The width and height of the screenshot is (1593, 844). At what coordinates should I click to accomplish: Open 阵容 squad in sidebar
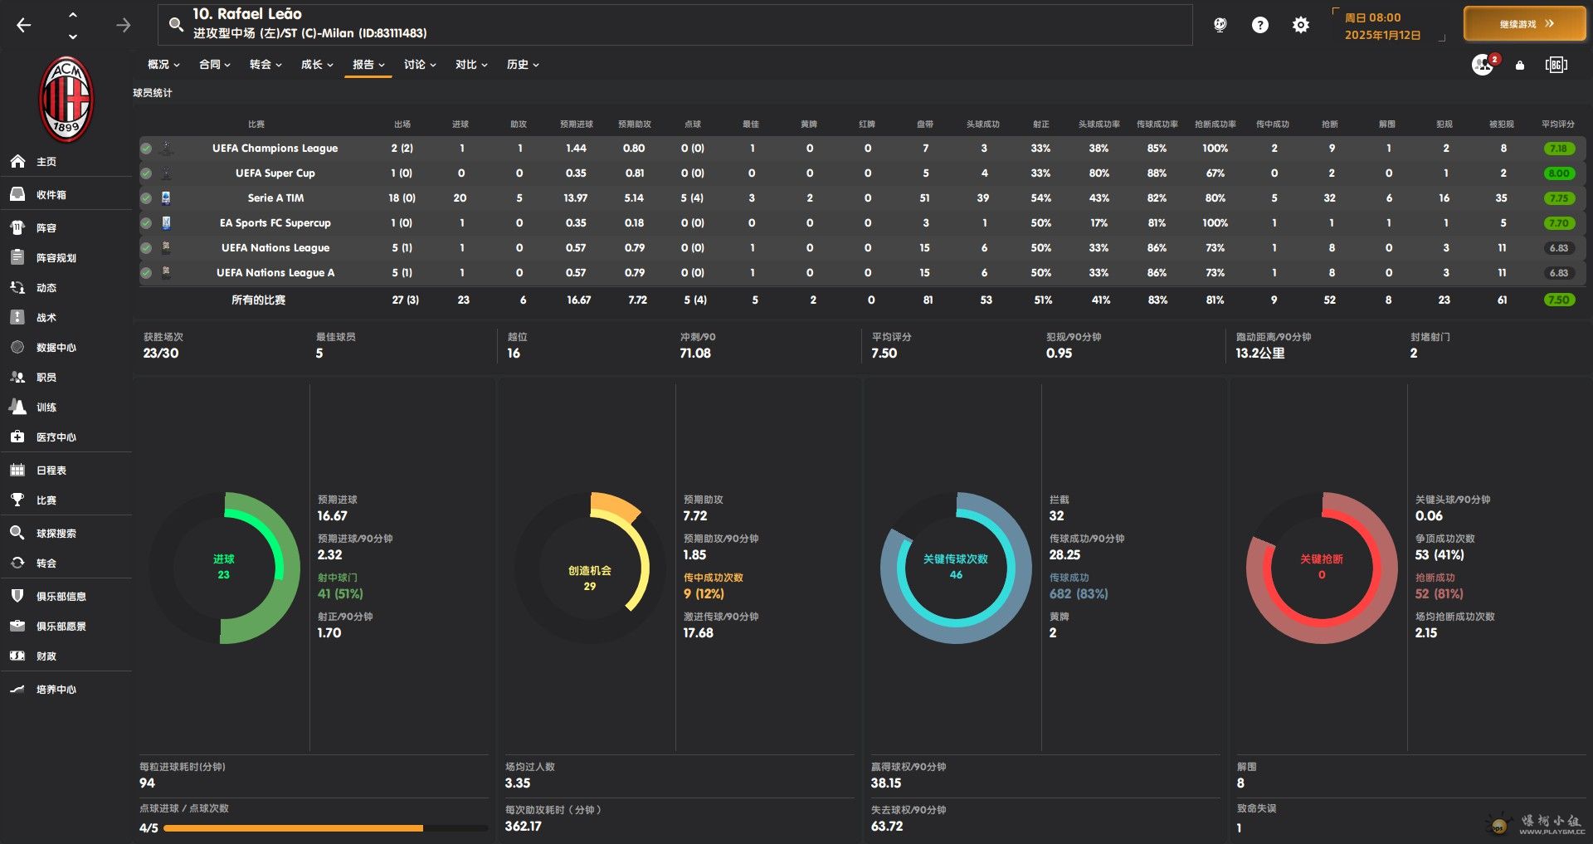(x=66, y=227)
